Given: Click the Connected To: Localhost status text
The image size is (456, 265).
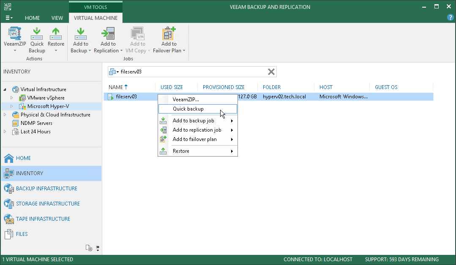Looking at the screenshot, I should pyautogui.click(x=318, y=260).
